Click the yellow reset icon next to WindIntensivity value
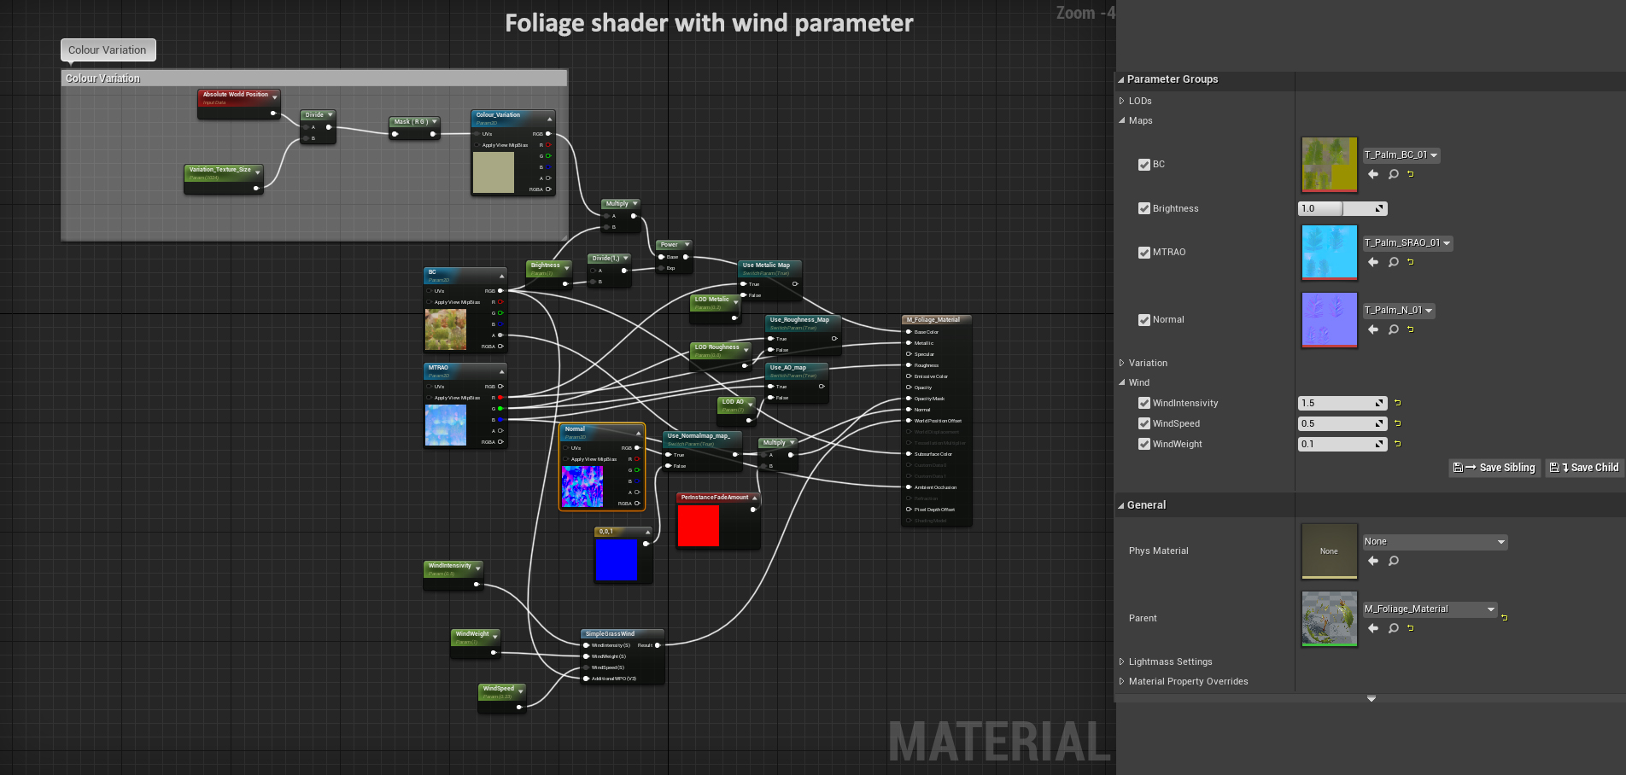Image resolution: width=1626 pixels, height=775 pixels. coord(1398,403)
